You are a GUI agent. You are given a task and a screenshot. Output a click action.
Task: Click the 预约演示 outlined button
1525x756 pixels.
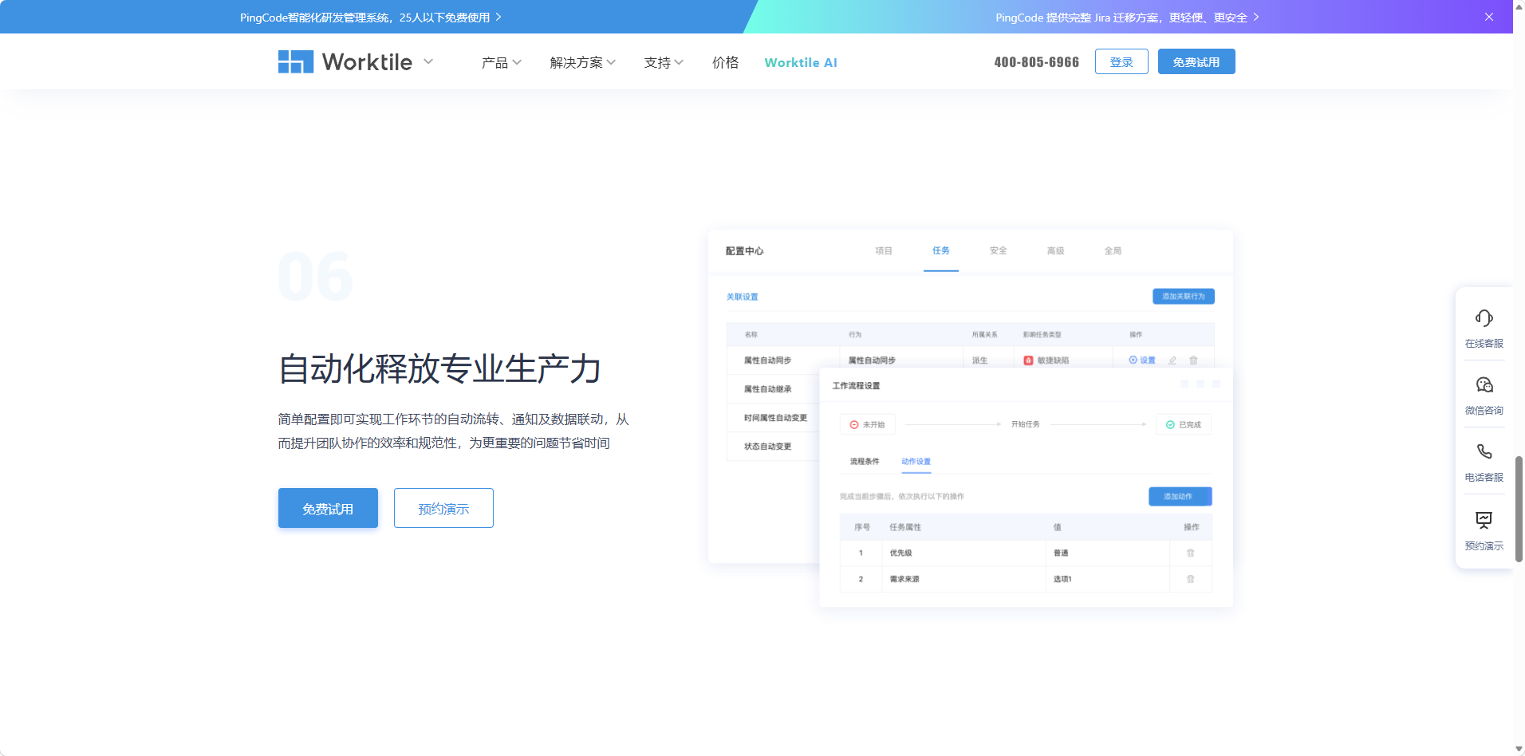point(443,508)
